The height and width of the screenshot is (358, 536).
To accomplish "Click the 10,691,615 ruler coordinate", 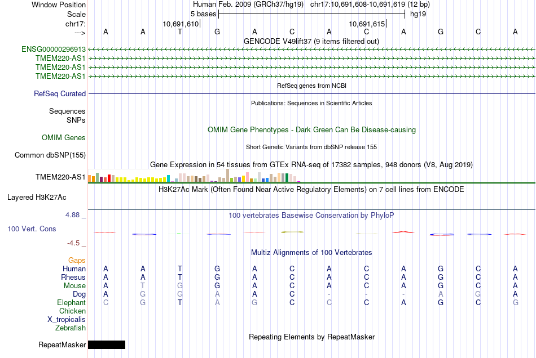I will click(x=367, y=24).
